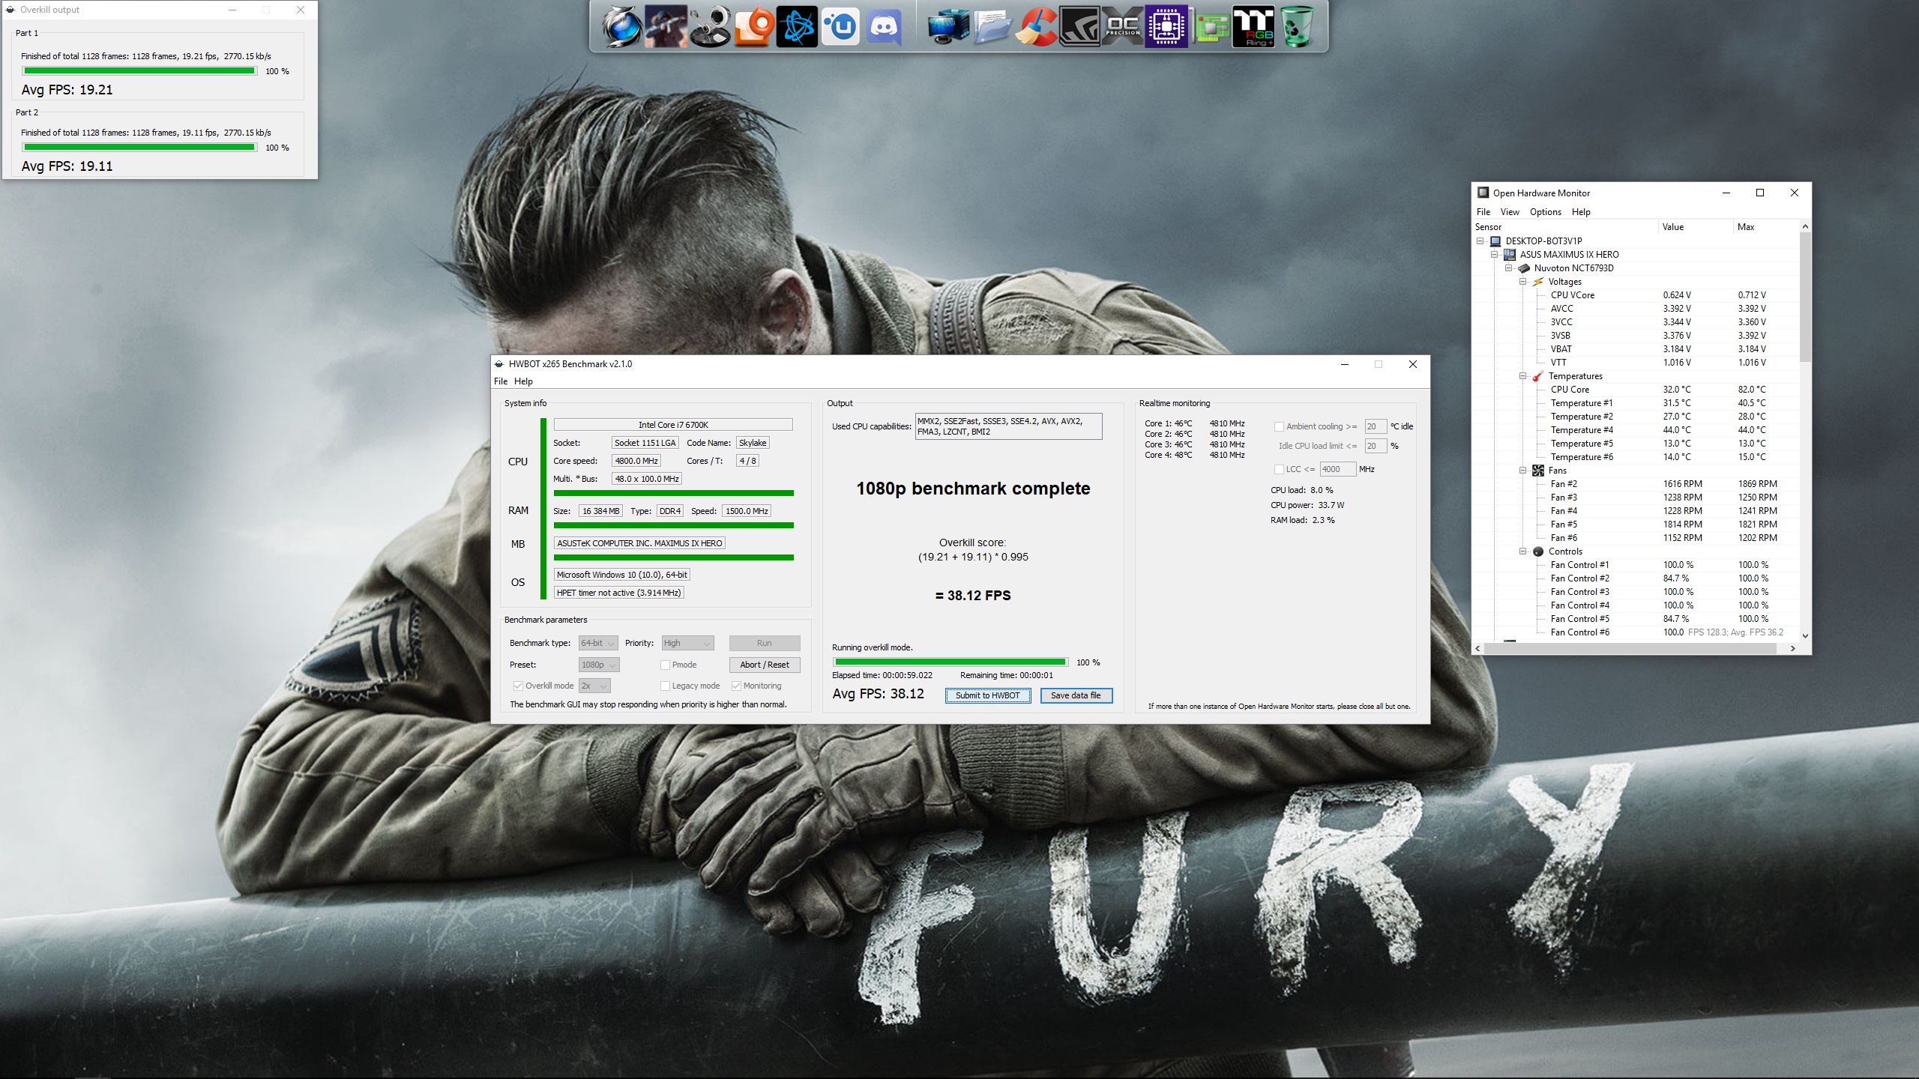Open Steam from the dock

coord(709,27)
